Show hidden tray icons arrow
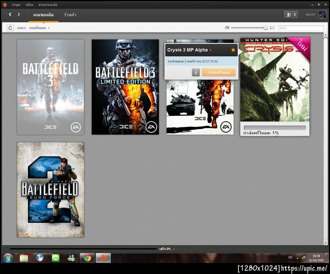 pyautogui.click(x=298, y=258)
